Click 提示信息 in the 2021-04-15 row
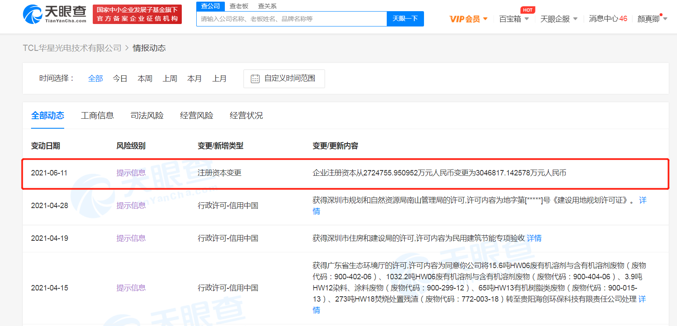This screenshot has width=677, height=326. 131,288
